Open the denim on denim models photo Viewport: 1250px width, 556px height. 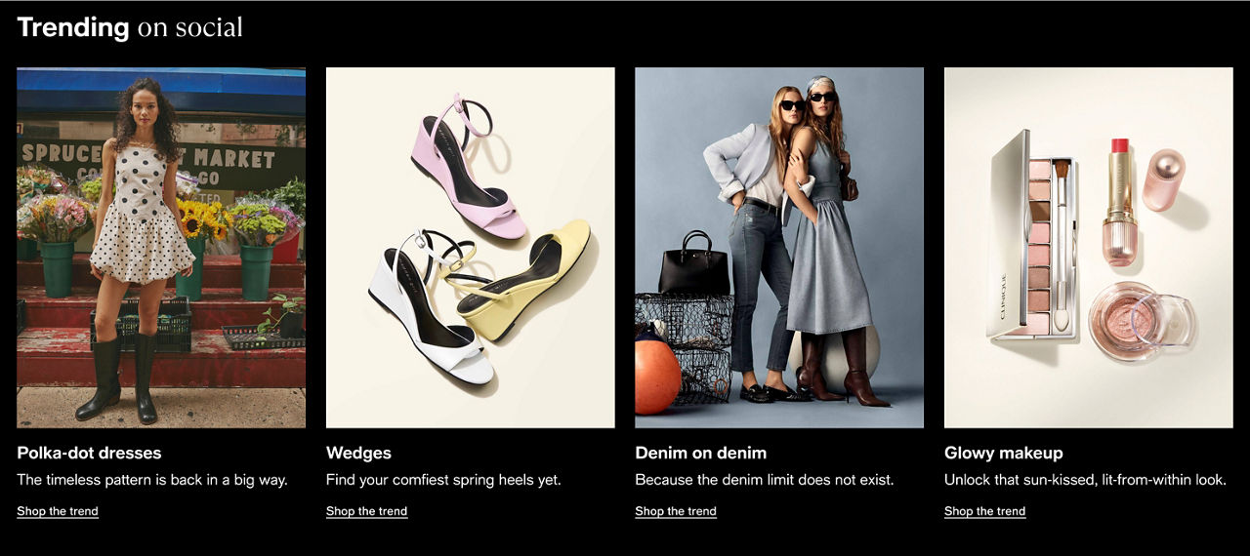[x=779, y=248]
